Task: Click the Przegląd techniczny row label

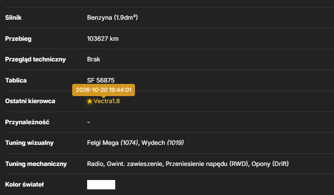Action: tap(35, 59)
